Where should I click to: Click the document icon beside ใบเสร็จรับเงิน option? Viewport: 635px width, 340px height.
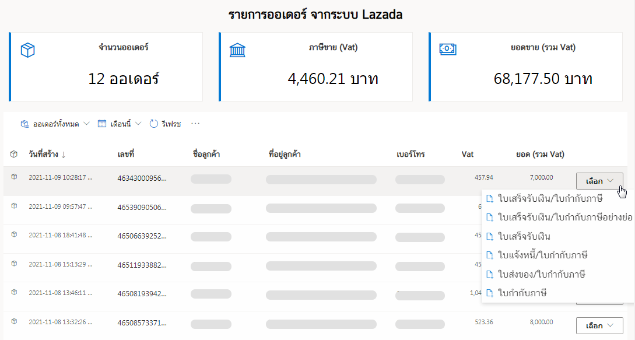pyautogui.click(x=489, y=237)
